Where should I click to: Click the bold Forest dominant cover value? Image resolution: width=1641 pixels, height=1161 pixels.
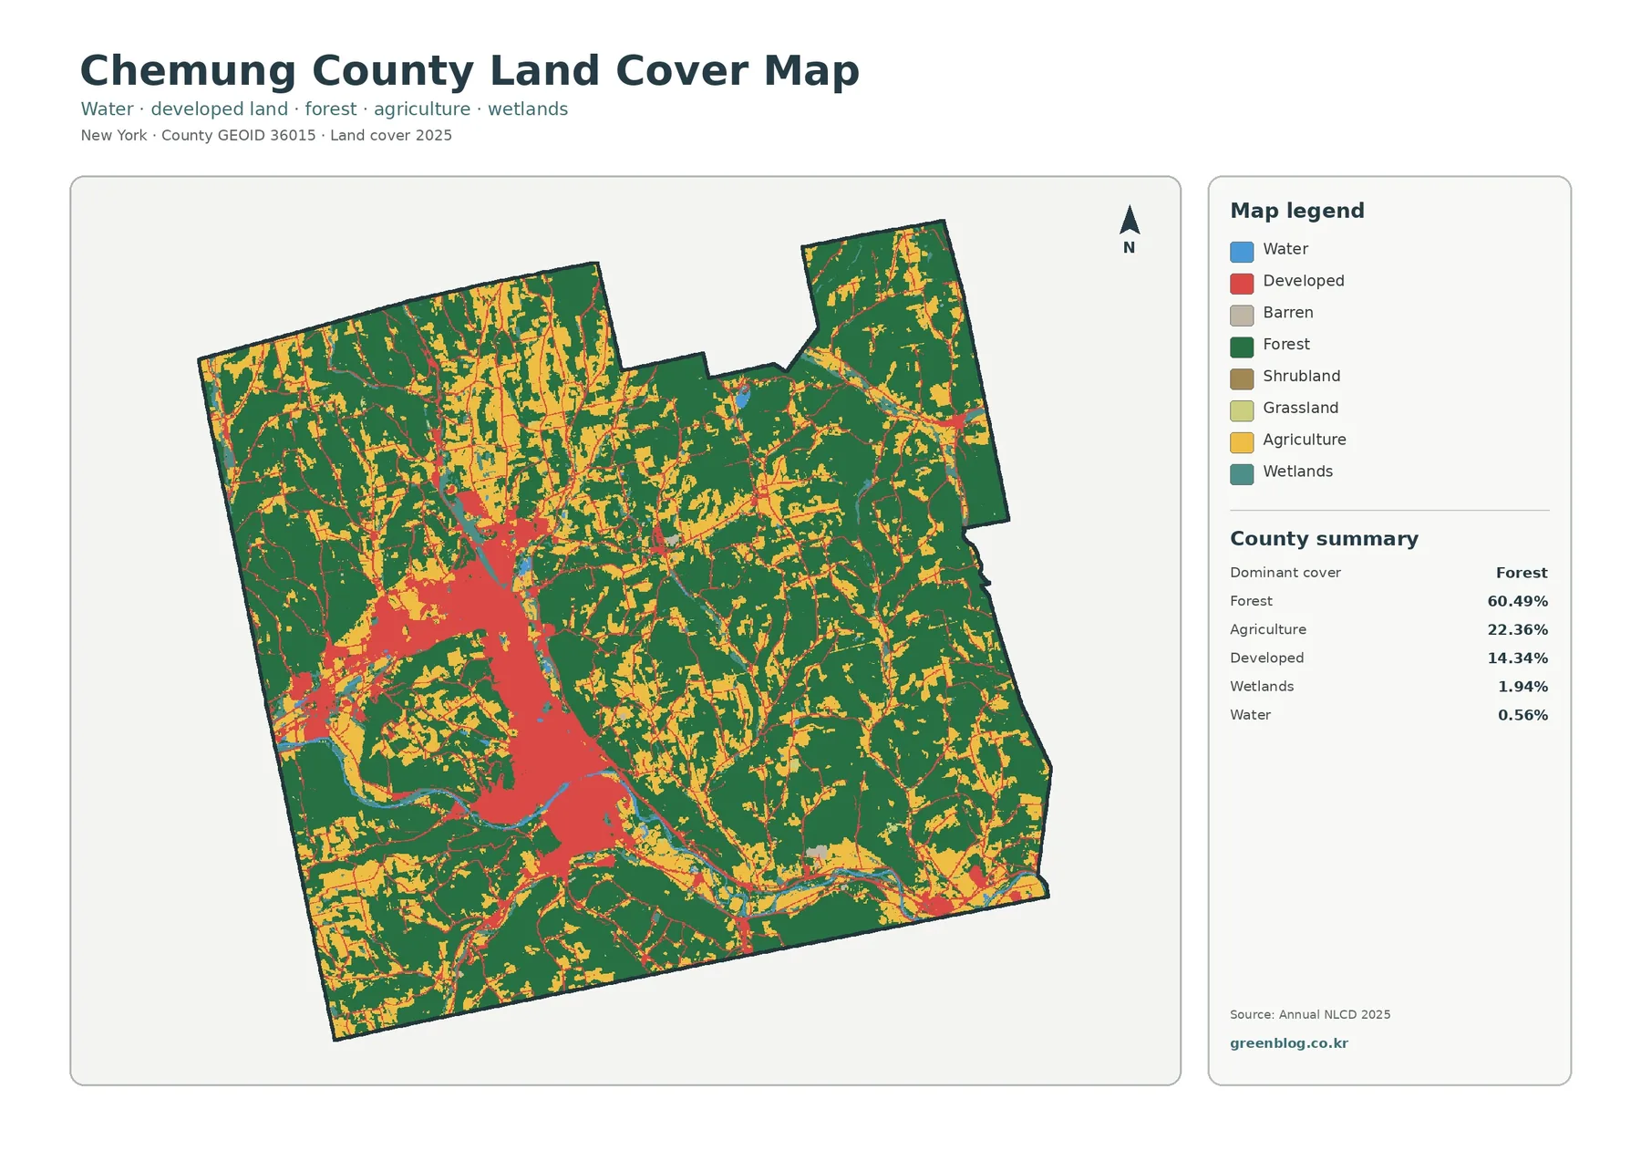pyautogui.click(x=1522, y=573)
